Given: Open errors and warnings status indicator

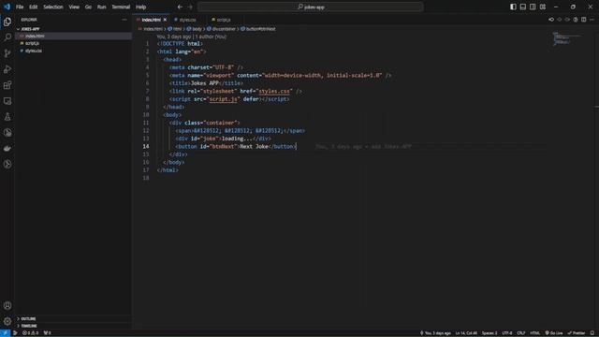Looking at the screenshot, I should pyautogui.click(x=30, y=333).
